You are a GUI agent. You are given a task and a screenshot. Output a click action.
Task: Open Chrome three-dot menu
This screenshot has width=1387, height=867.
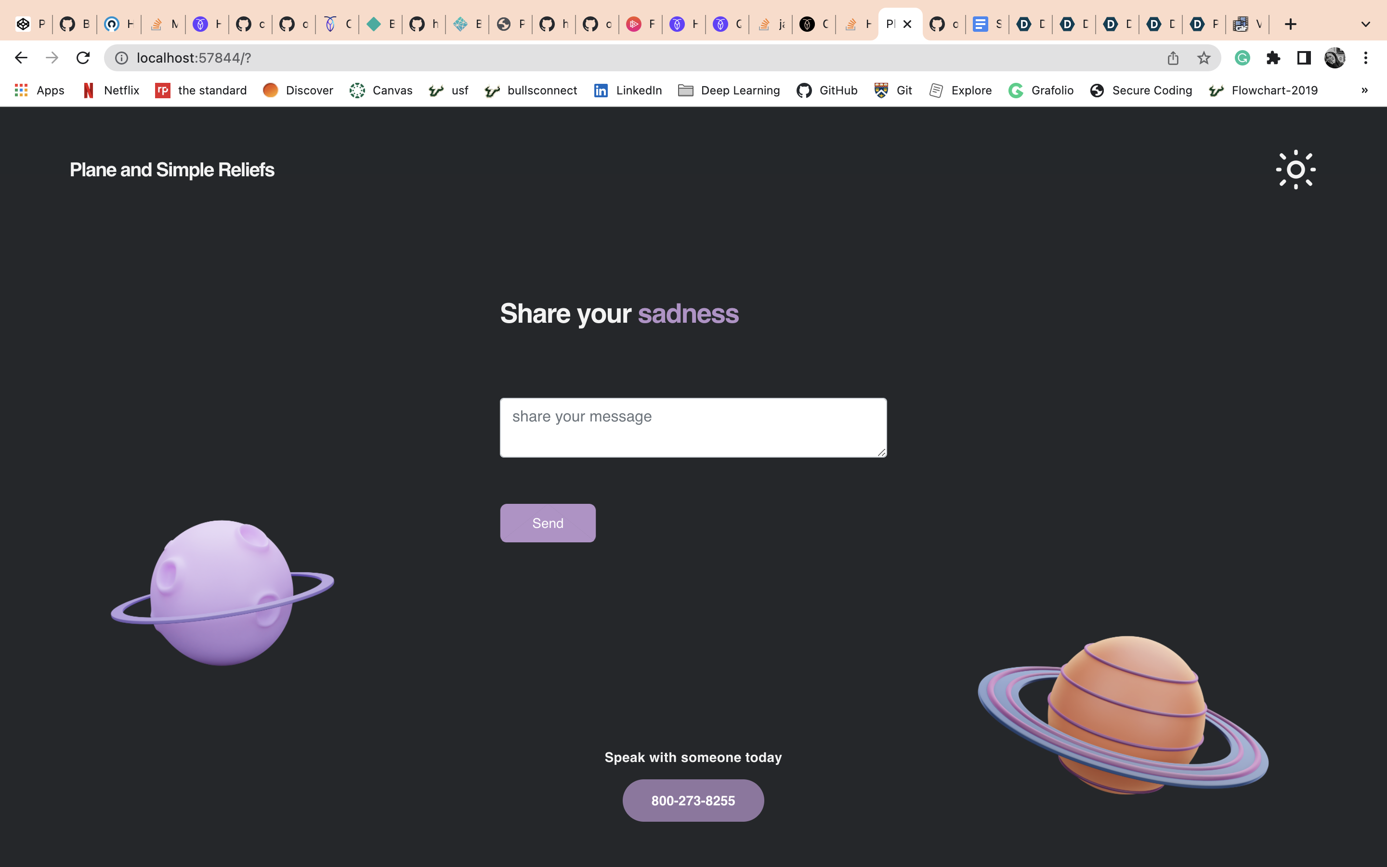click(1366, 58)
